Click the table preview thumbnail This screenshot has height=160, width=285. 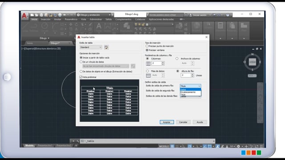coord(110,100)
